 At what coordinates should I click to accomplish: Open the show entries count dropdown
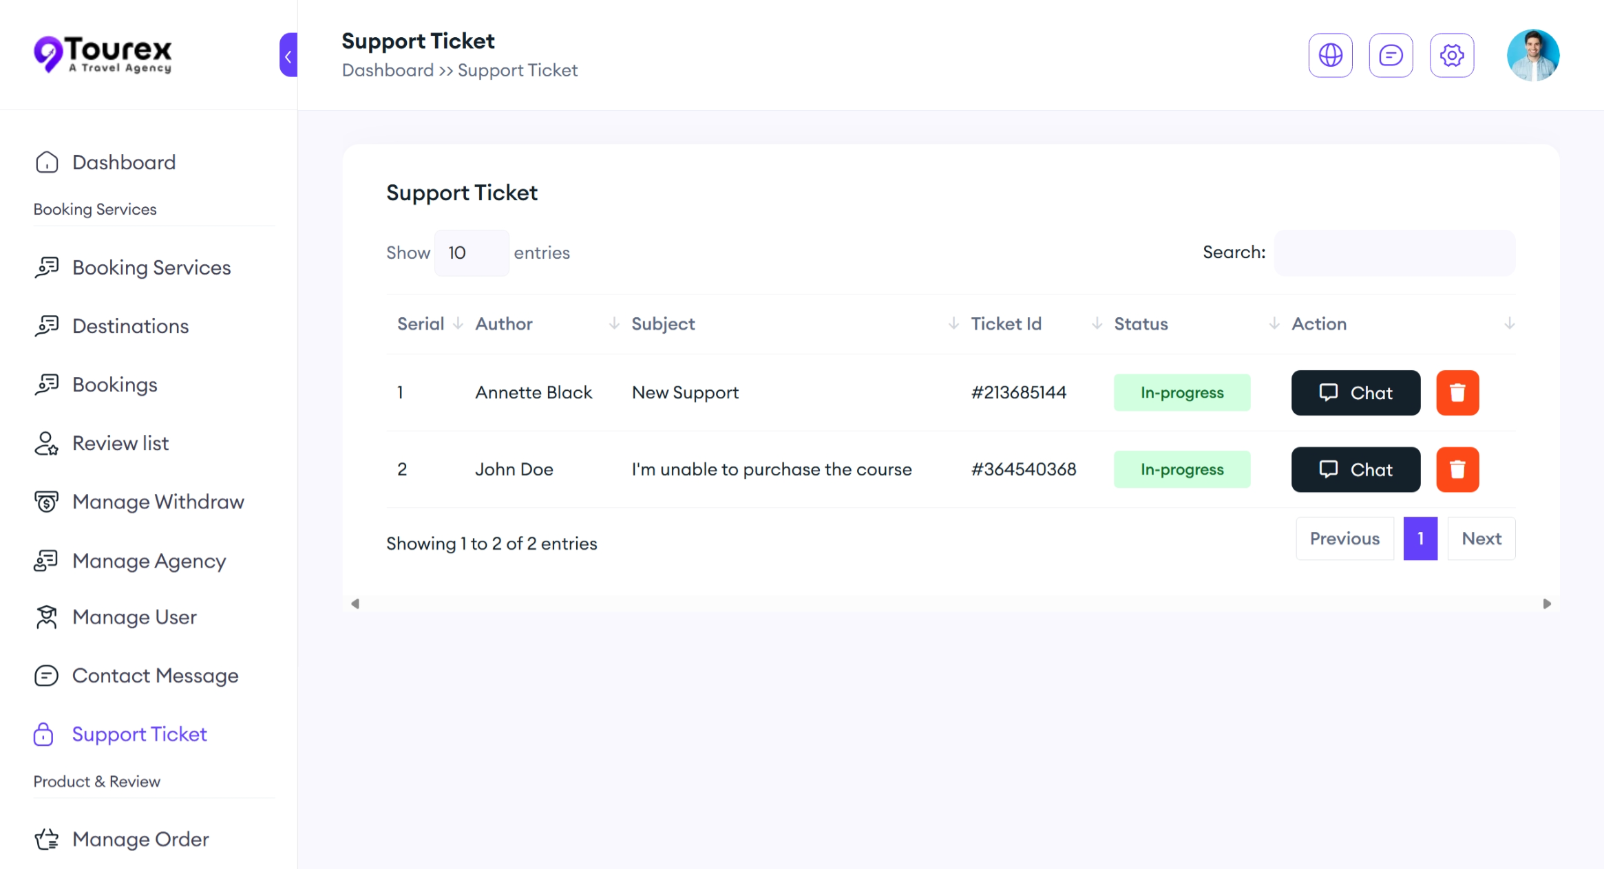pos(471,253)
